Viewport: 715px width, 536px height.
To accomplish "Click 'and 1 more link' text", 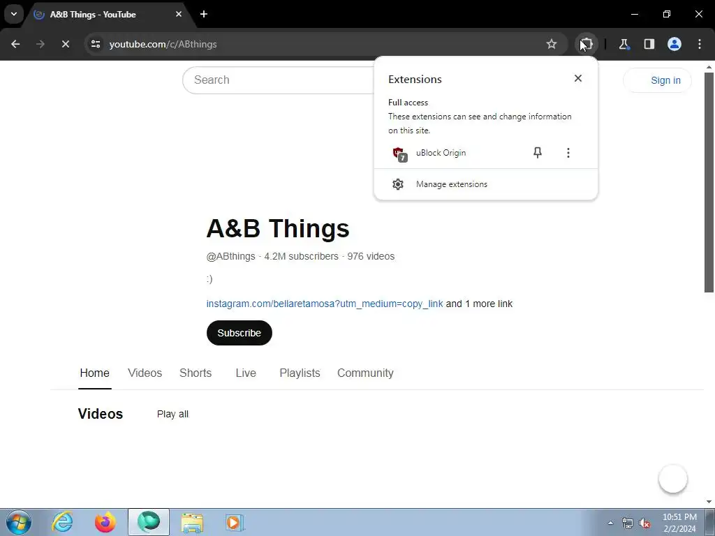I will point(479,304).
